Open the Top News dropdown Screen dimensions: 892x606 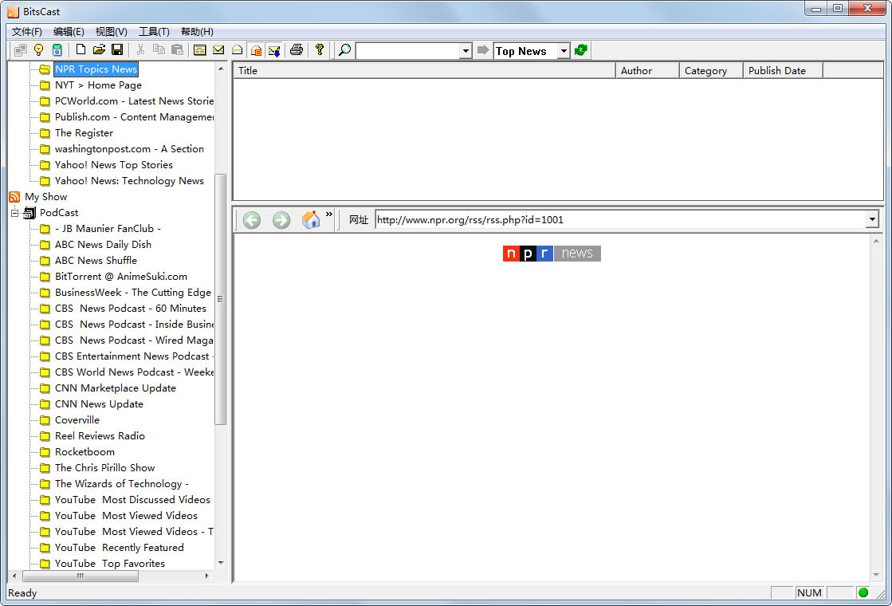pos(564,51)
